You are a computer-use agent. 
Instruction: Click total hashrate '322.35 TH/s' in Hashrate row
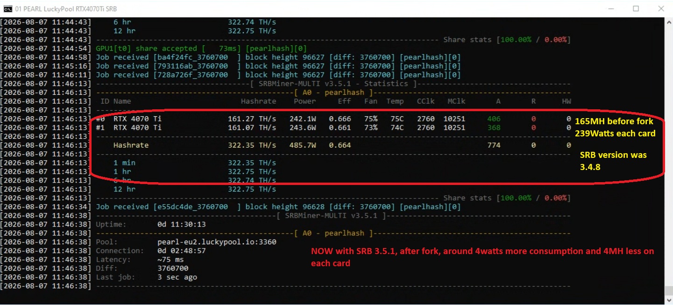(252, 145)
